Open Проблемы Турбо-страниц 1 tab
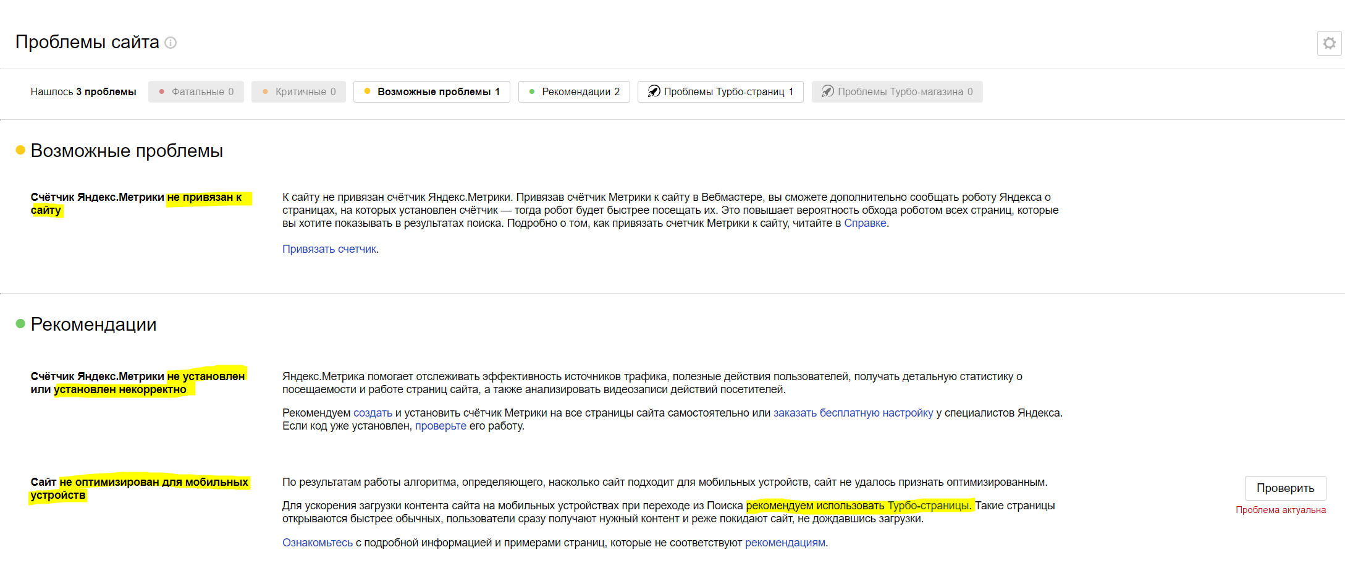 tap(720, 91)
